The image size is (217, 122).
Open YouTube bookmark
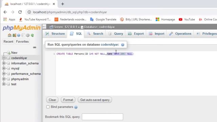click(x=187, y=20)
